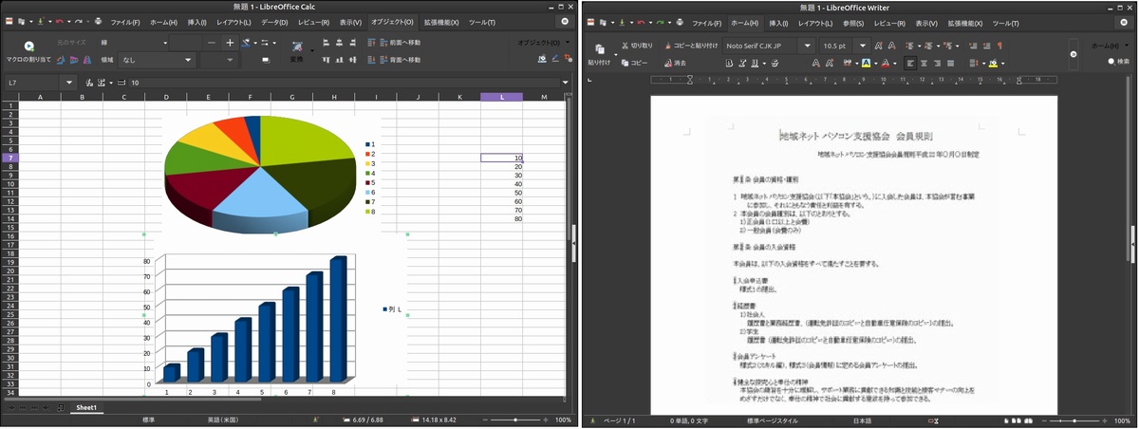Click the cell containing 10 in column L

[x=501, y=158]
